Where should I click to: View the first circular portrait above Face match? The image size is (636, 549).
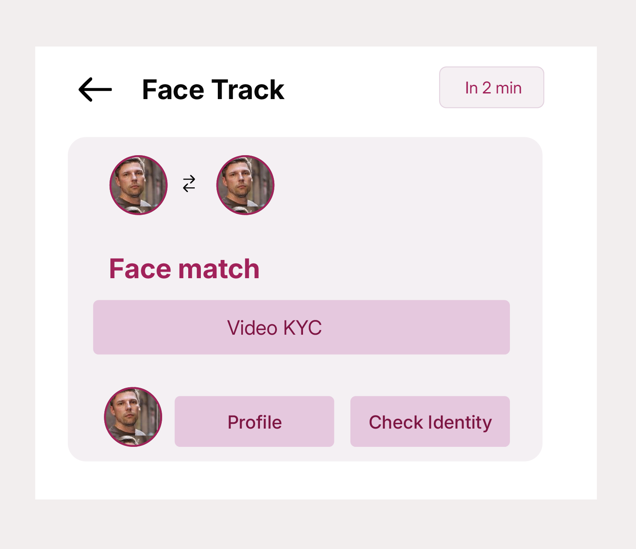tap(138, 185)
